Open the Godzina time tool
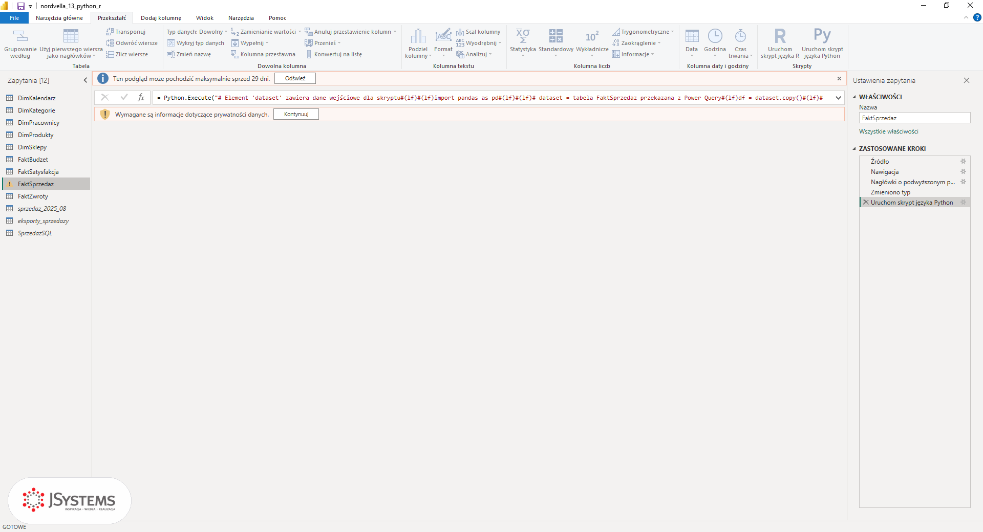Image resolution: width=983 pixels, height=532 pixels. 715,43
